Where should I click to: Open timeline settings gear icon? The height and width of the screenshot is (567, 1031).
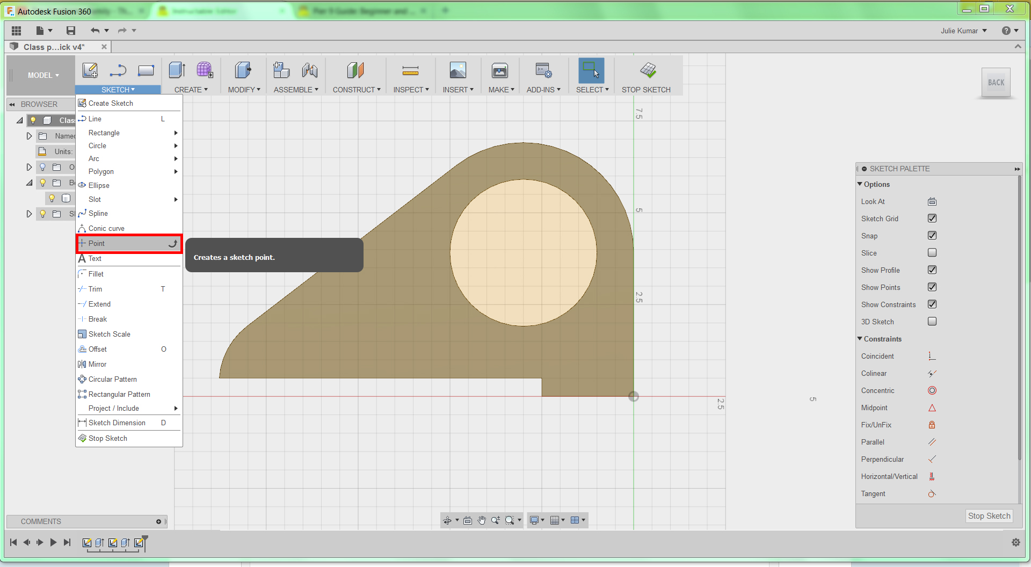[x=1016, y=542]
